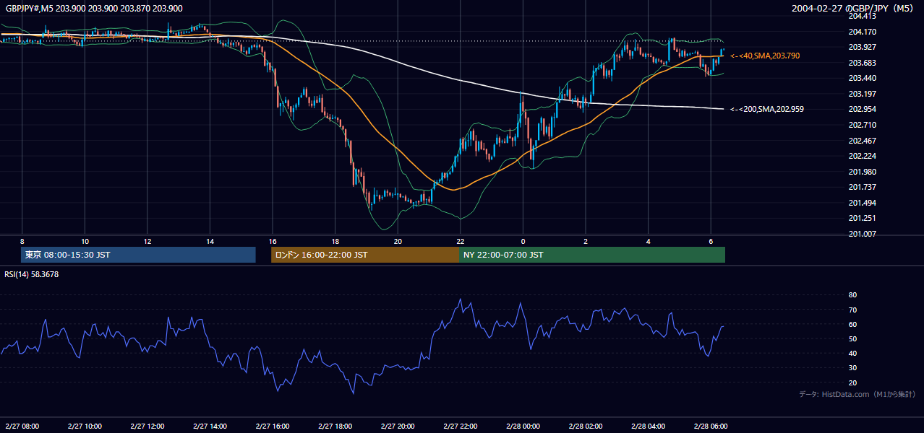
Task: Click the RSI(14) 58.3678 indicator label
Action: pyautogui.click(x=32, y=274)
